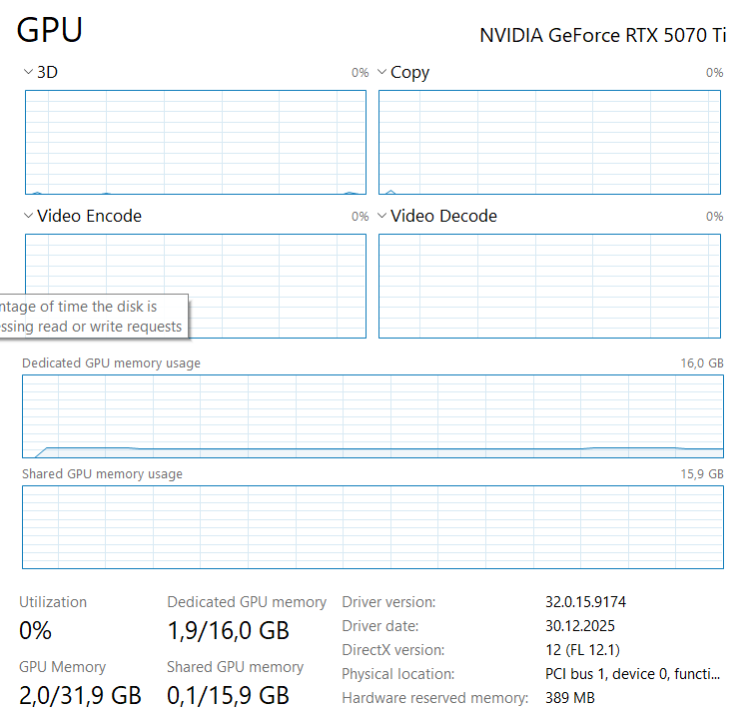Click the Copy engine label
The image size is (744, 714).
(410, 73)
